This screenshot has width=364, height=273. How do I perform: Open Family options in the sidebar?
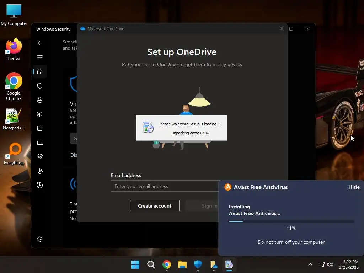[x=40, y=171]
